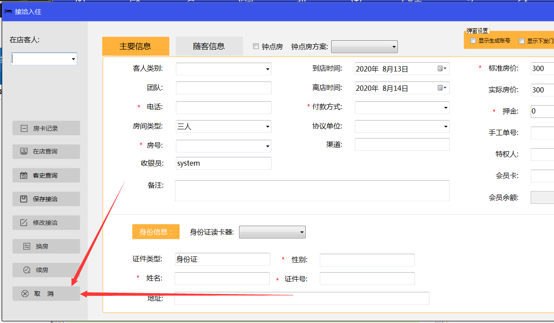
Task: Click the 取消 cancel X icon
Action: click(25, 294)
